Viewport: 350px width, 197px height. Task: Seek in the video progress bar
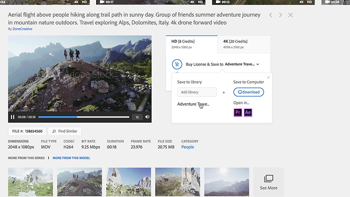[x=84, y=117]
